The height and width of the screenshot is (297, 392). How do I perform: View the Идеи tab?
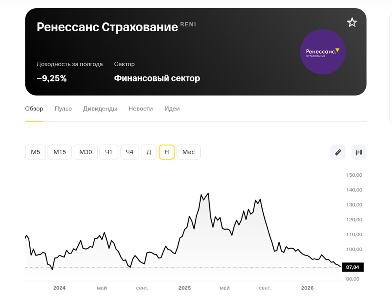pos(172,109)
